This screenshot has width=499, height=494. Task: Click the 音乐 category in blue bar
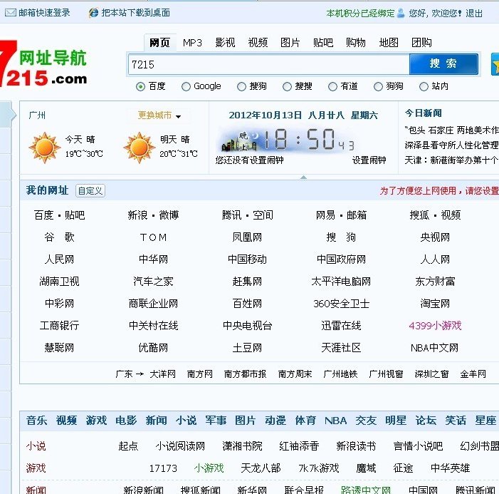click(x=36, y=421)
